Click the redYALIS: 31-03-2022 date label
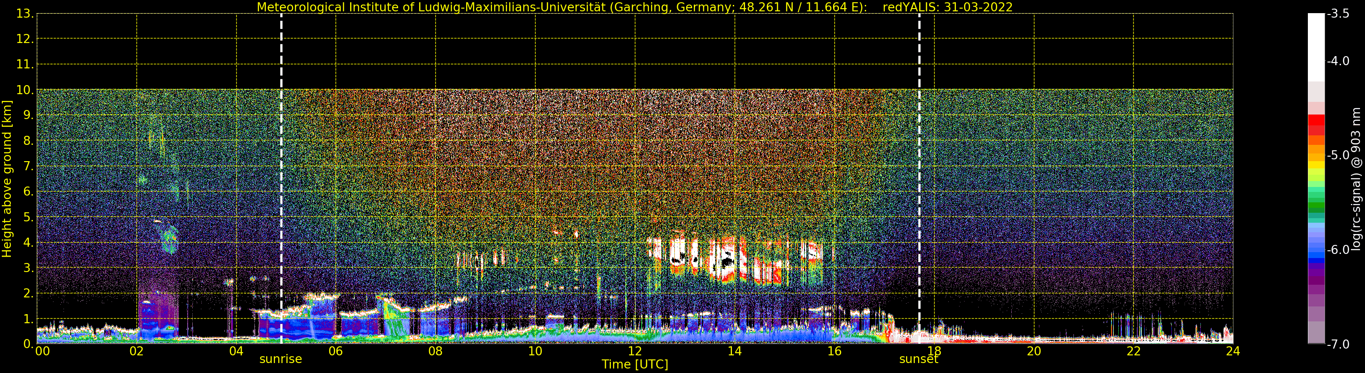The height and width of the screenshot is (373, 1365). click(x=947, y=7)
